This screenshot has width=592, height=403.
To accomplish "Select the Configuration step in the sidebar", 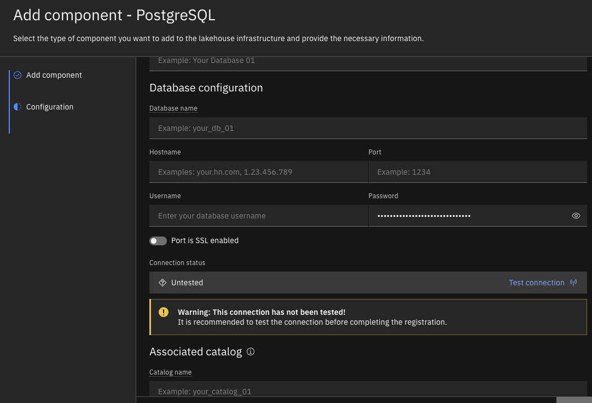I will [x=49, y=107].
